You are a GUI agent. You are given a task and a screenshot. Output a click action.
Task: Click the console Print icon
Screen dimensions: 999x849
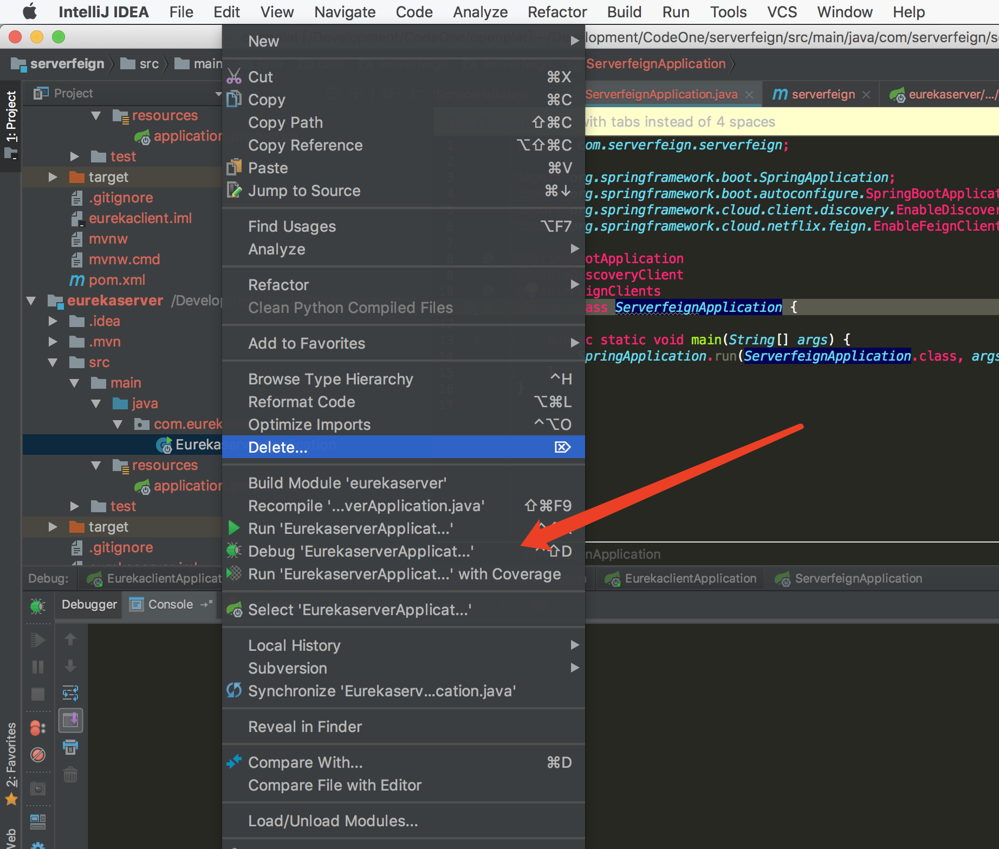pyautogui.click(x=70, y=748)
